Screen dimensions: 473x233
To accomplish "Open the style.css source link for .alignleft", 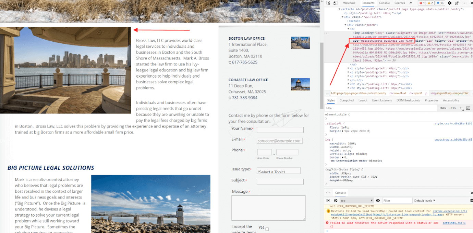I will 453,124.
